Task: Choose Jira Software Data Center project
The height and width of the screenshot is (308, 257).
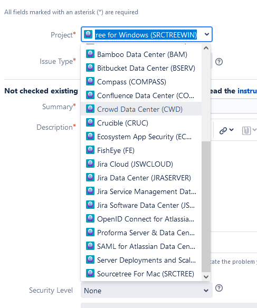Action: [141, 205]
